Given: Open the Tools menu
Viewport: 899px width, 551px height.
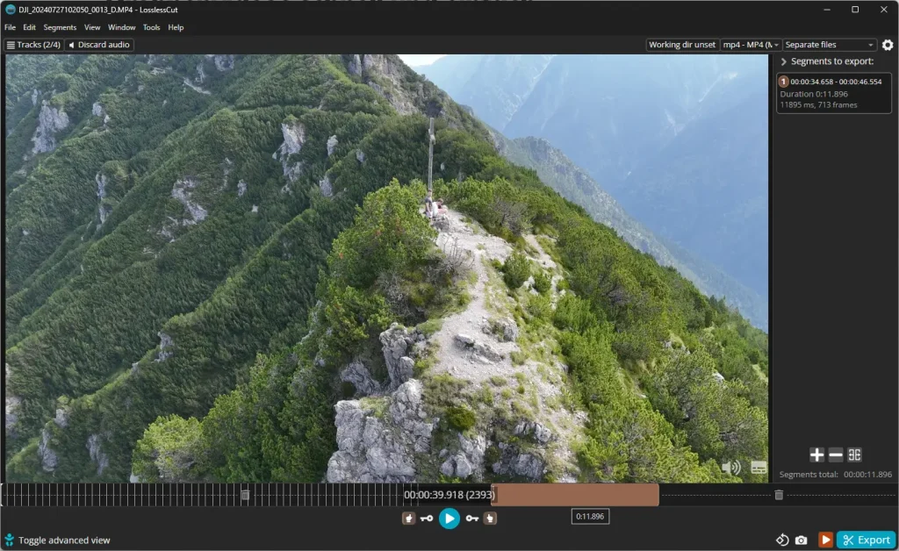Looking at the screenshot, I should click(x=151, y=27).
